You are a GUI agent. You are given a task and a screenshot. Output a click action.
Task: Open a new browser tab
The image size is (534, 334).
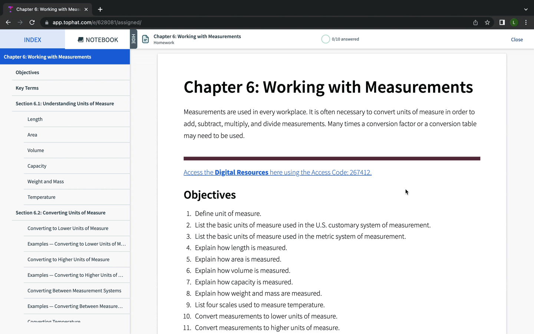(x=100, y=9)
